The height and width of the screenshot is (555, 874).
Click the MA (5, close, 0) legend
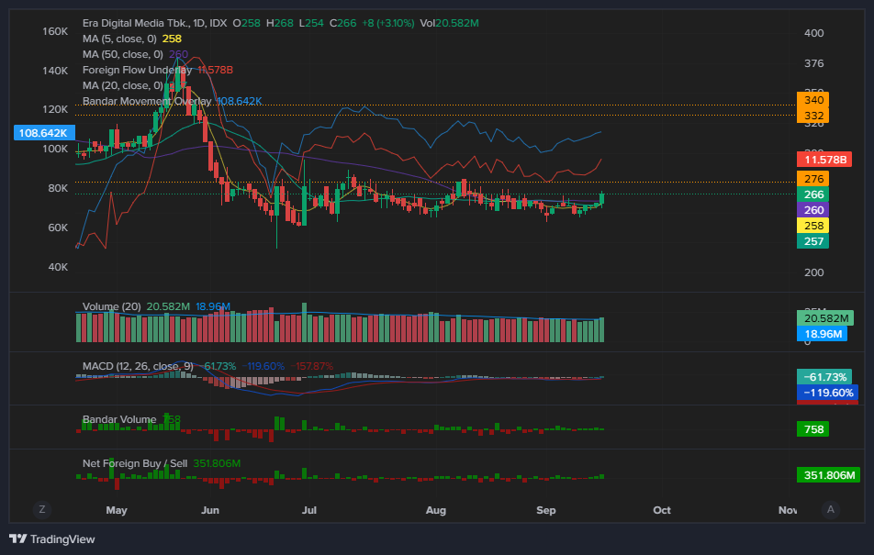119,39
